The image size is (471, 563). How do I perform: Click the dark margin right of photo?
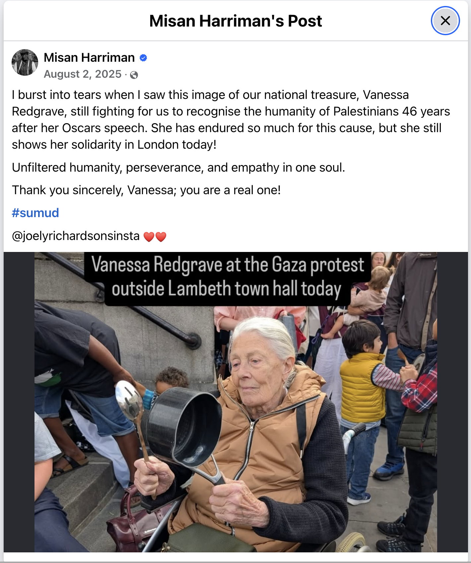click(x=452, y=402)
